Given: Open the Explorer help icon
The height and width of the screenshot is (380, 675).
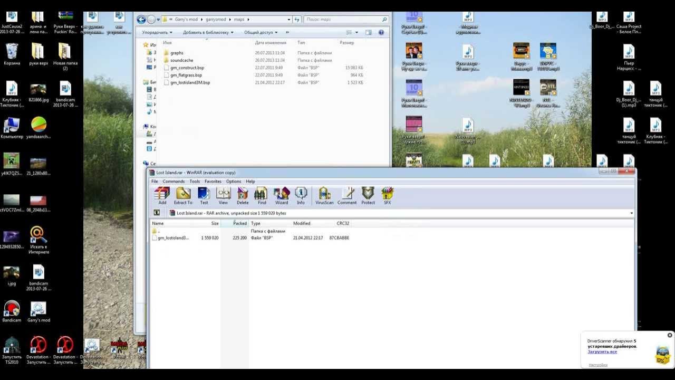Looking at the screenshot, I should pyautogui.click(x=381, y=32).
